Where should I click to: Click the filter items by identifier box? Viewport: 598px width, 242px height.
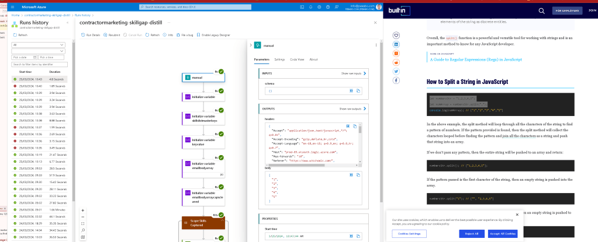click(x=40, y=65)
